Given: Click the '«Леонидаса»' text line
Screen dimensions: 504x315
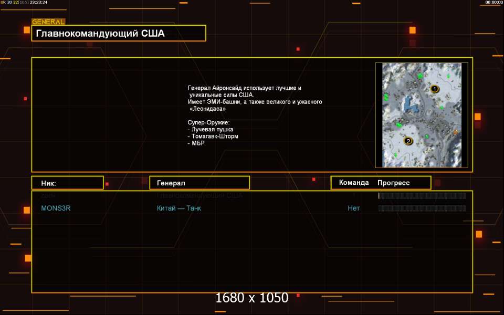Looking at the screenshot, I should (208, 109).
